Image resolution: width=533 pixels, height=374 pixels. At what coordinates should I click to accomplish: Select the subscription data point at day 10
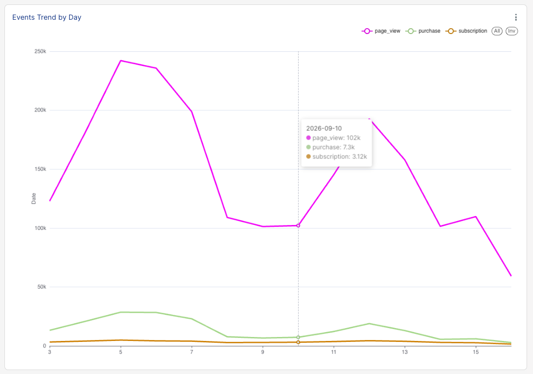click(x=298, y=342)
